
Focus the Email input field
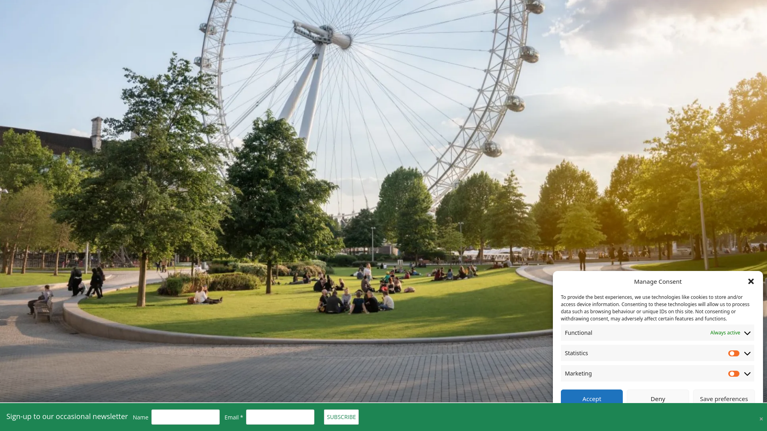280,417
